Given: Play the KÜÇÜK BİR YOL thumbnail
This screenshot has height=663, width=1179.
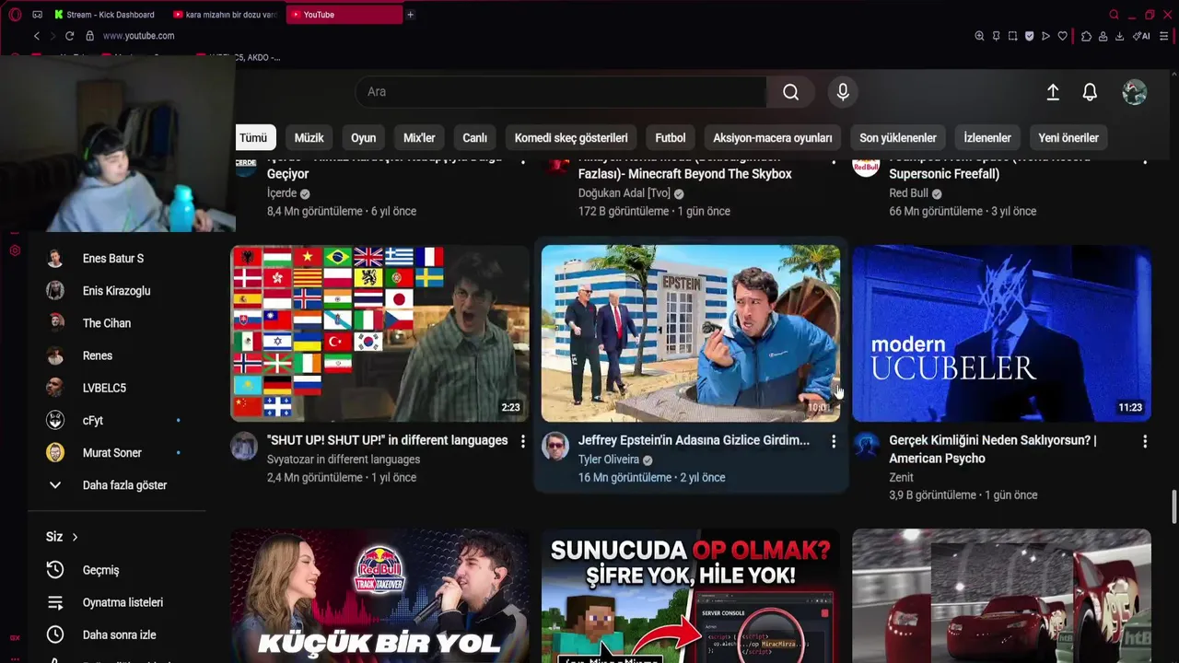Looking at the screenshot, I should [x=379, y=596].
